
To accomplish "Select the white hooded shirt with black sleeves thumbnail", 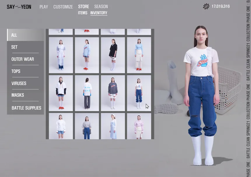I will 61,93.
